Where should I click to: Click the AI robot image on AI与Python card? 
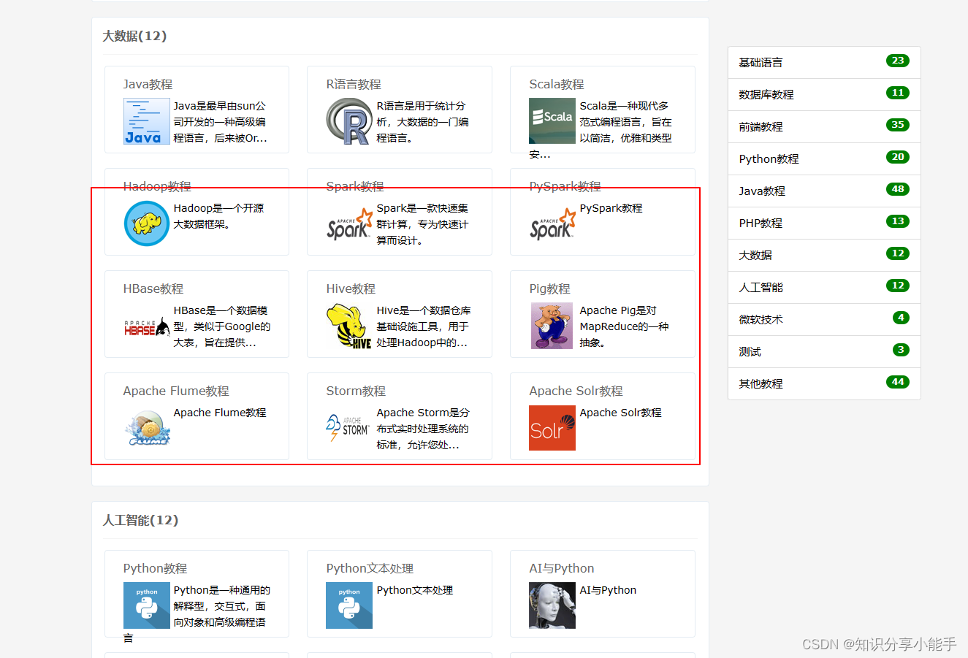coord(552,605)
